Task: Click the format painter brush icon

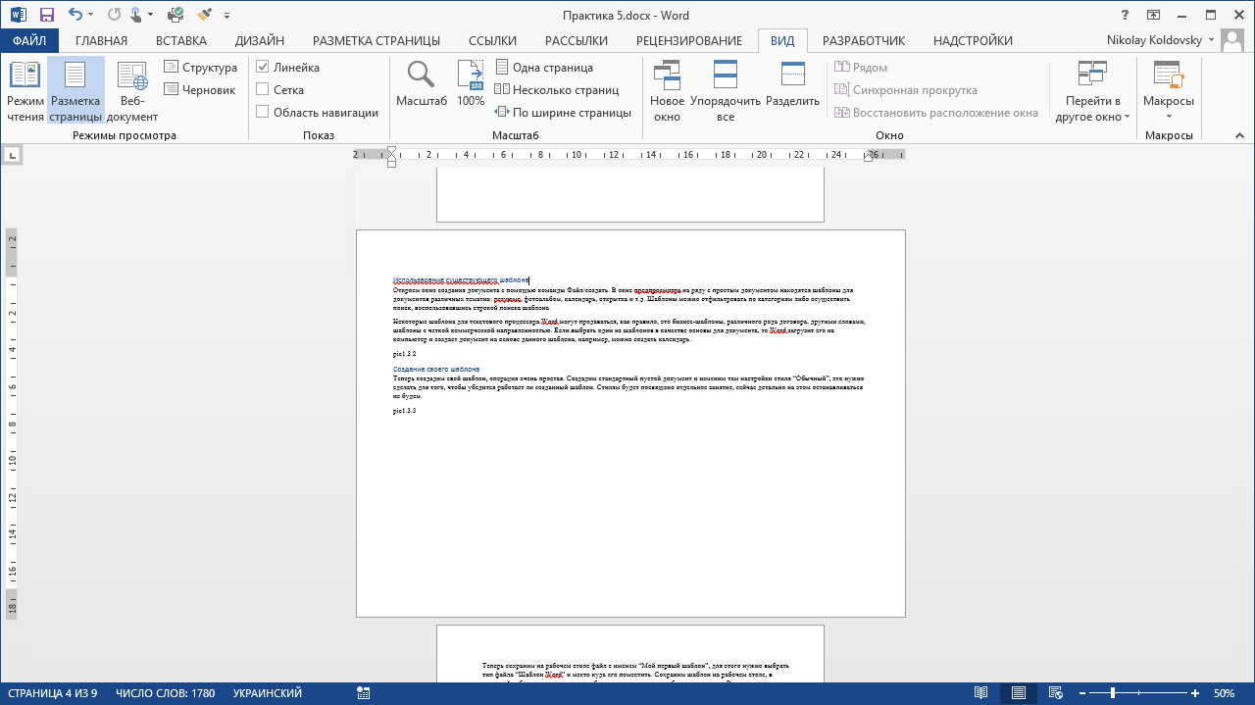Action: point(204,15)
